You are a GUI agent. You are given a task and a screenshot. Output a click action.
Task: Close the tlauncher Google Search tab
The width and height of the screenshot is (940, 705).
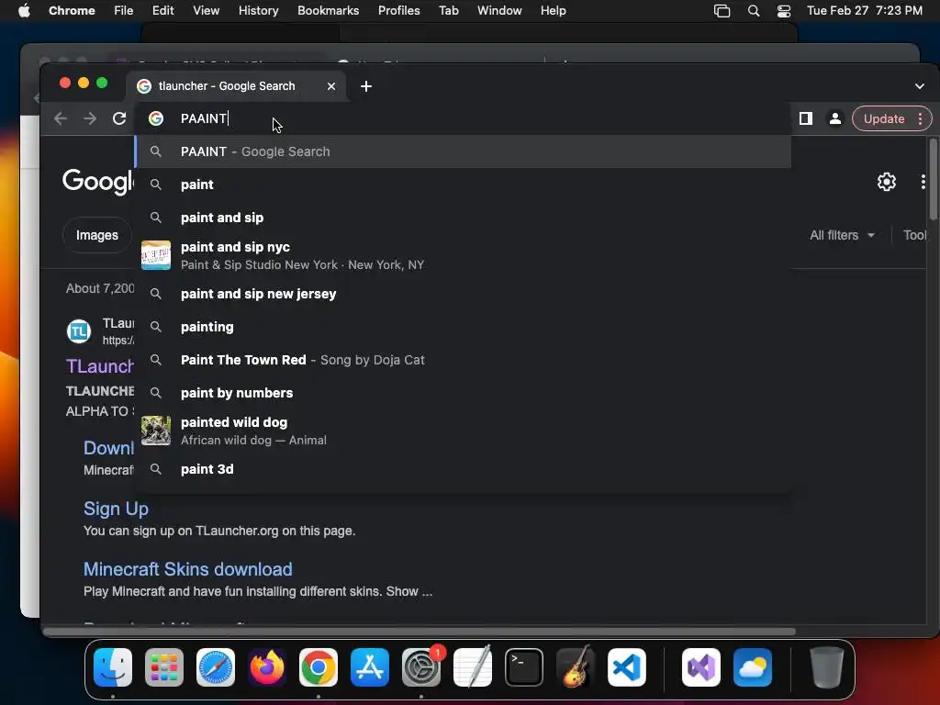coord(330,86)
